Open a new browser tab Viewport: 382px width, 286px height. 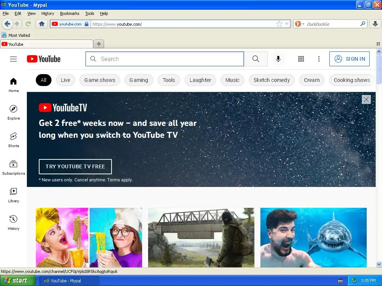pyautogui.click(x=98, y=44)
